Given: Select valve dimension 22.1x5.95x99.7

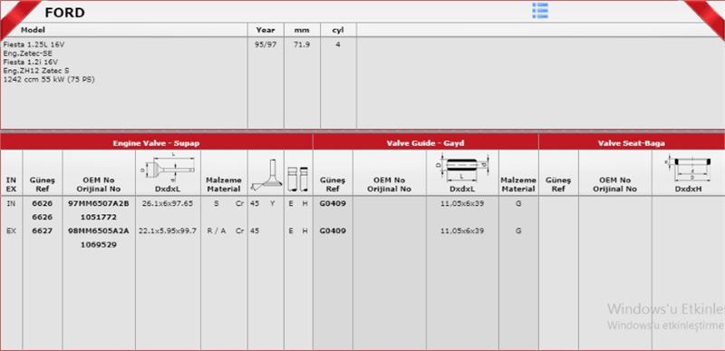Looking at the screenshot, I should tap(168, 230).
